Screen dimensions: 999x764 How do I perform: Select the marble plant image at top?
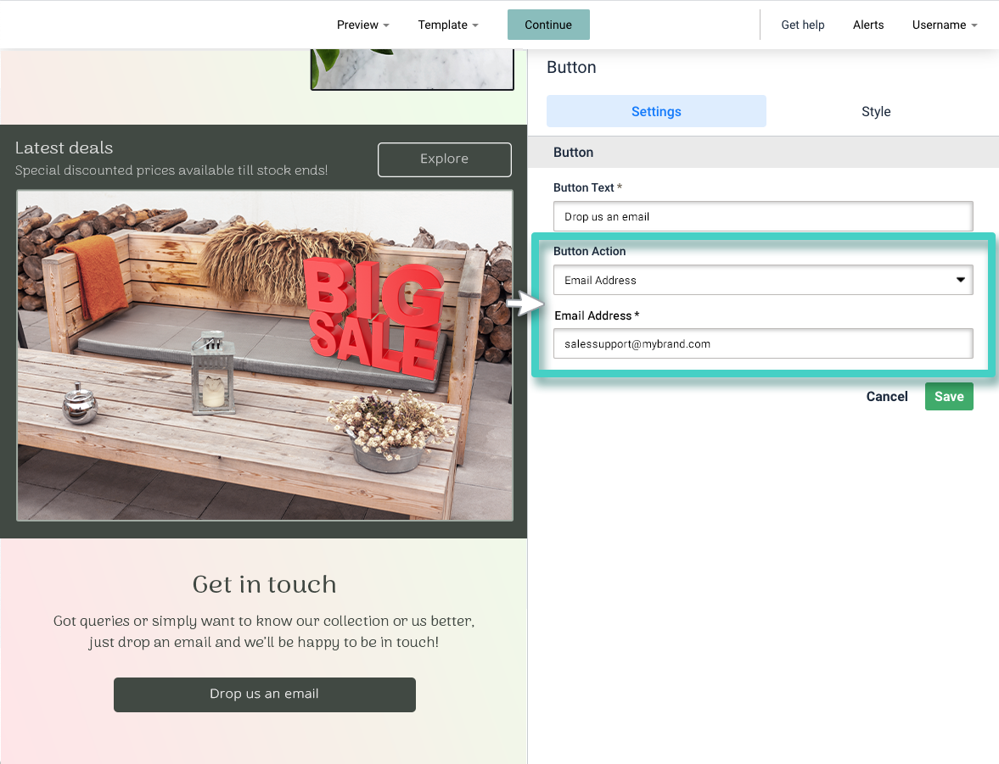(413, 69)
